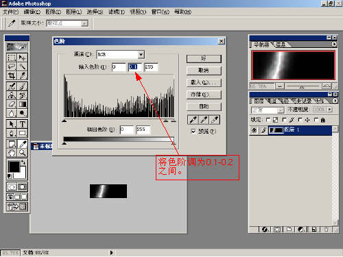Click the delete layer trash icon

327,230
